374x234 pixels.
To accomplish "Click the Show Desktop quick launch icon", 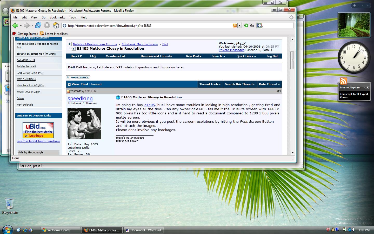I will point(19,230).
